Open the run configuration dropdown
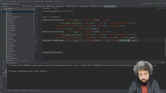This screenshot has width=166, height=93. coord(148,4)
